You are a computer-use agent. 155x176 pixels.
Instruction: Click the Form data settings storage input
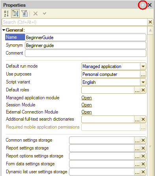pyautogui.click(x=102, y=164)
